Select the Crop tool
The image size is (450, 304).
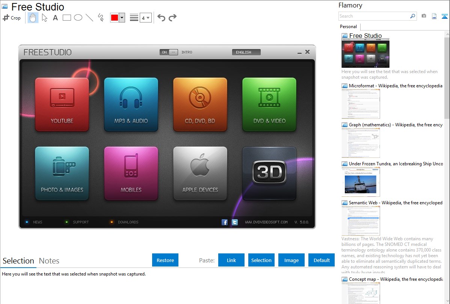pos(12,18)
